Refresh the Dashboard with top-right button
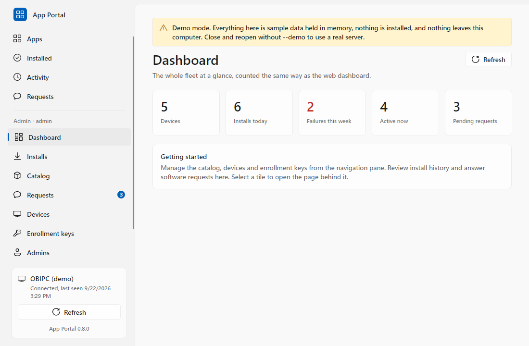The image size is (529, 346). [489, 60]
